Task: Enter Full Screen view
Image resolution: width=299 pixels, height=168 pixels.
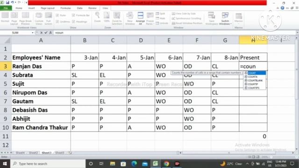Action: point(49,18)
